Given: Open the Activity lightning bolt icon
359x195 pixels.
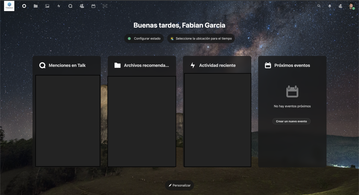Looking at the screenshot, I should point(59,6).
